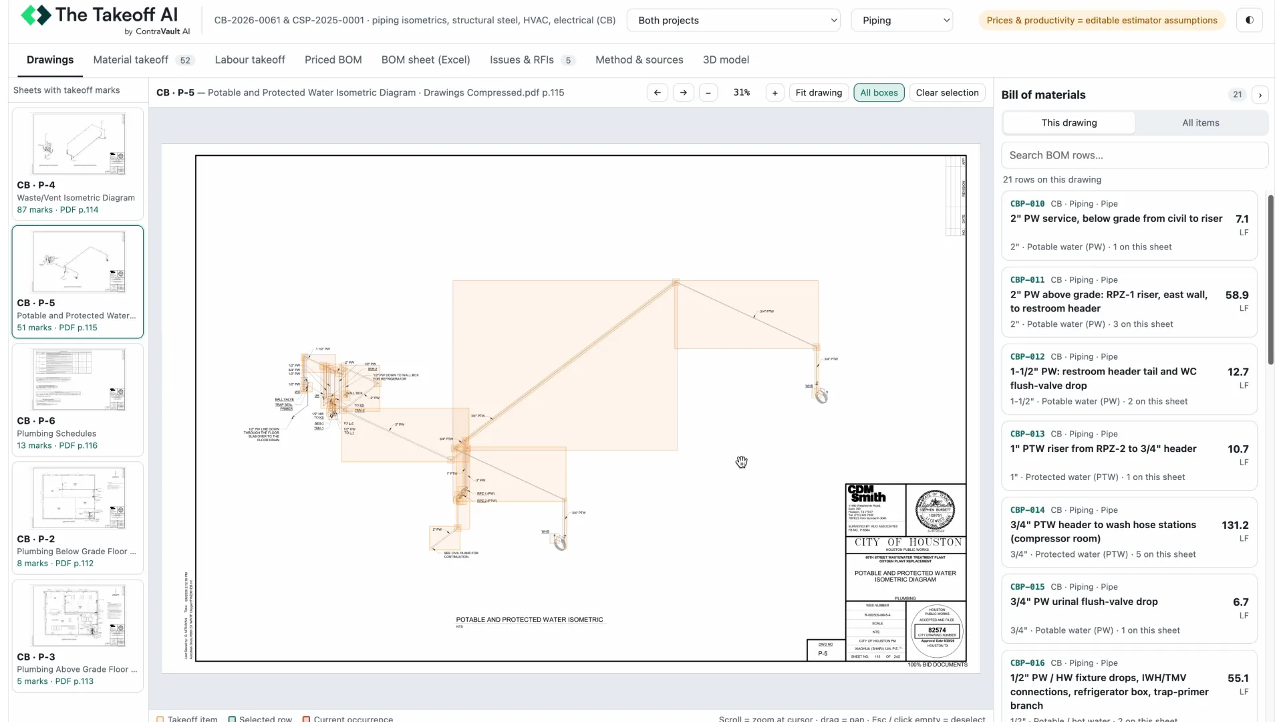
Task: Open CB · P-2 sheet thumbnail
Action: point(78,517)
